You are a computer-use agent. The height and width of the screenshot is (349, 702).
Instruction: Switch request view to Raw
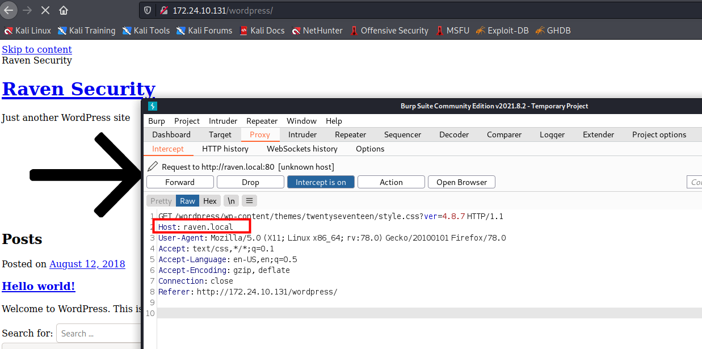[187, 201]
